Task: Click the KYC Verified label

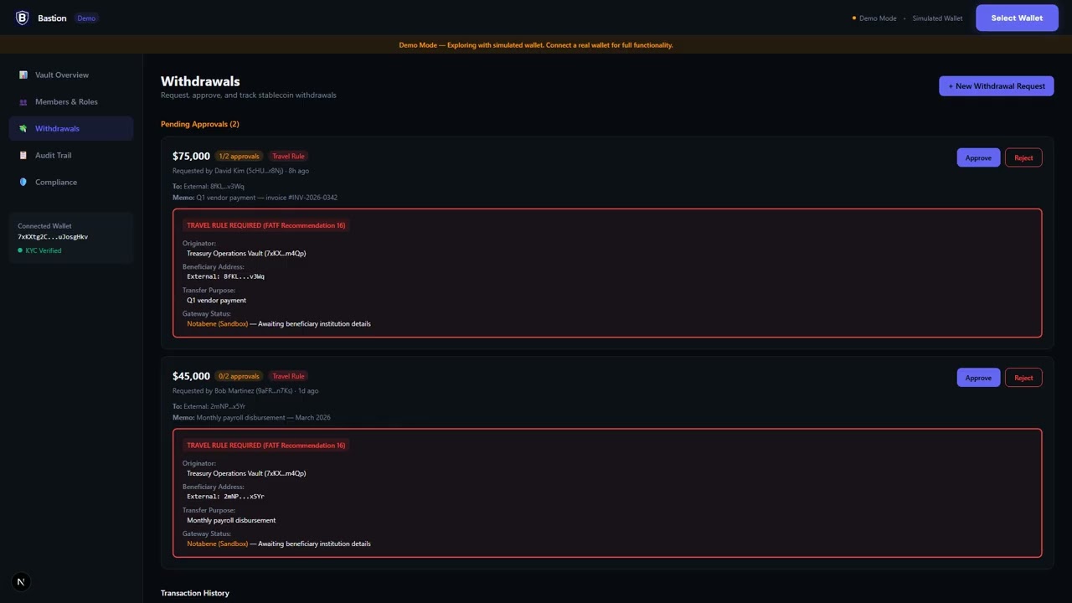Action: point(43,250)
